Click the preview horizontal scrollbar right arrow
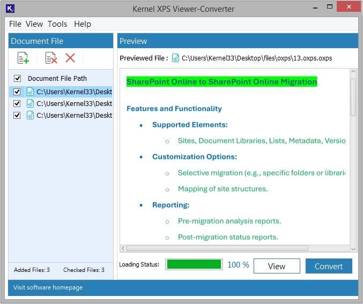 [x=346, y=248]
